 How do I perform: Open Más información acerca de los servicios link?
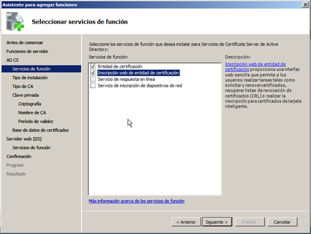[136, 201]
